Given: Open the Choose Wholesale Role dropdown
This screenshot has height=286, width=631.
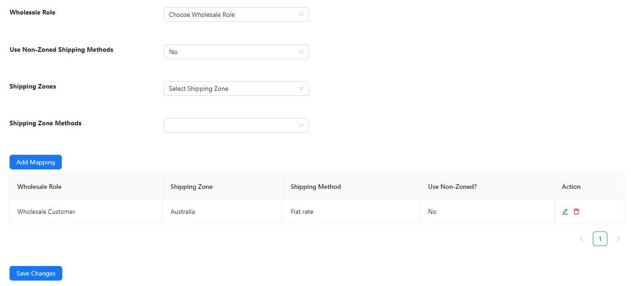Looking at the screenshot, I should (236, 15).
